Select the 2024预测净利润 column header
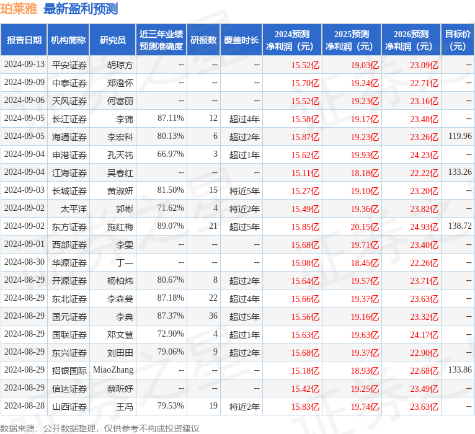475x434 pixels. pos(292,40)
